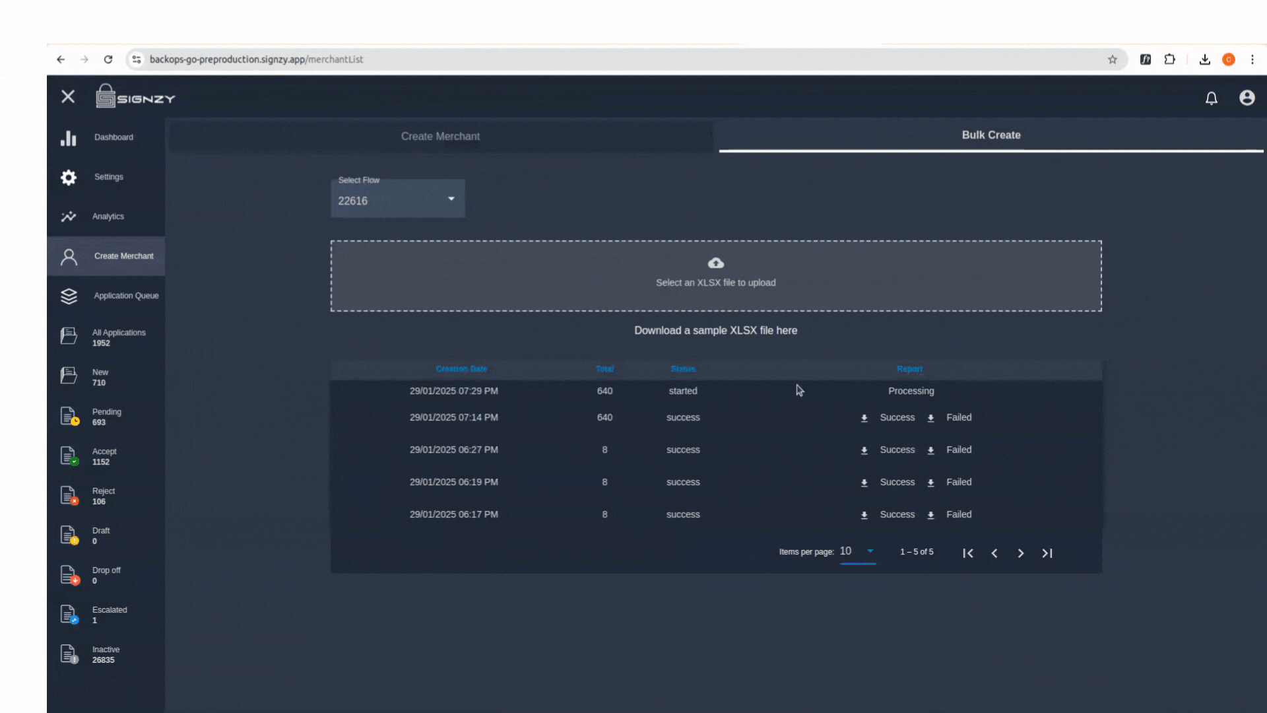
Task: Open Items per page dropdown
Action: point(857,551)
